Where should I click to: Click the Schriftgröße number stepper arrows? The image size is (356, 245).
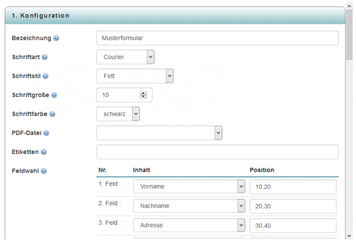[x=143, y=95]
